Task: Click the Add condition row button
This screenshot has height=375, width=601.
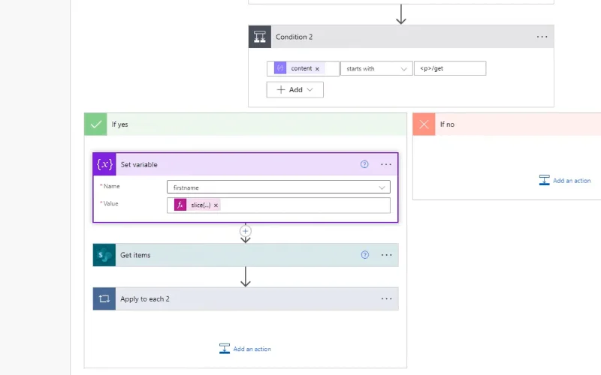Action: click(294, 89)
